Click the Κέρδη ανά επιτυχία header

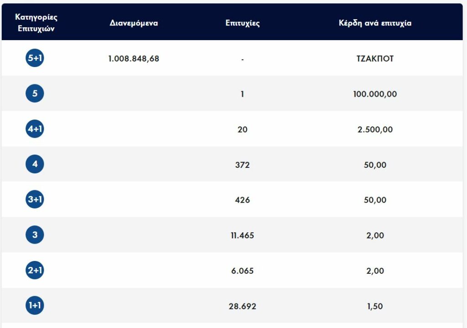pyautogui.click(x=375, y=23)
